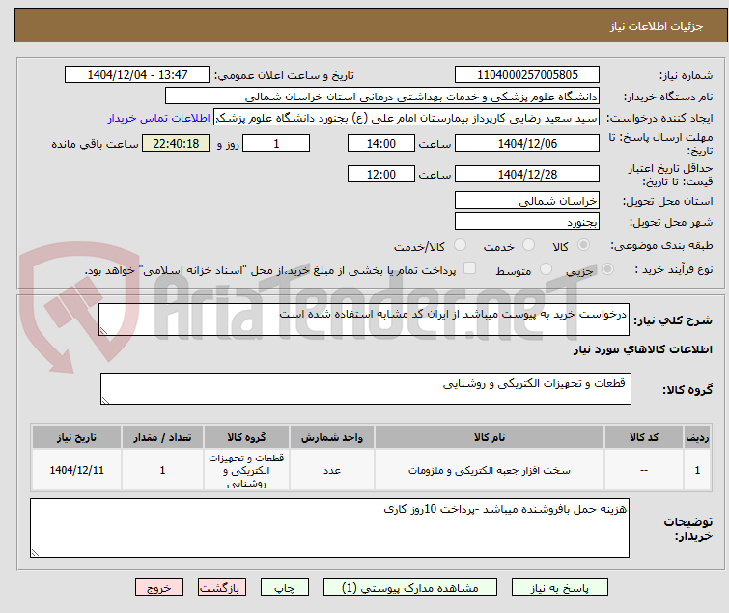Click the بجنورد city field

pyautogui.click(x=527, y=222)
